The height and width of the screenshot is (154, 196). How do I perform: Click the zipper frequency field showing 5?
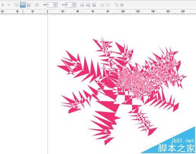click(x=69, y=5)
